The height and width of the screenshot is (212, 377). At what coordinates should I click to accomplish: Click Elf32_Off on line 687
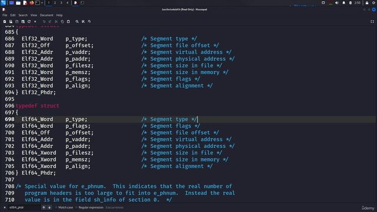pos(35,45)
